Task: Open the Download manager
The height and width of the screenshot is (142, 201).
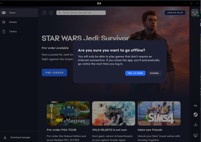Action: click(19, 138)
